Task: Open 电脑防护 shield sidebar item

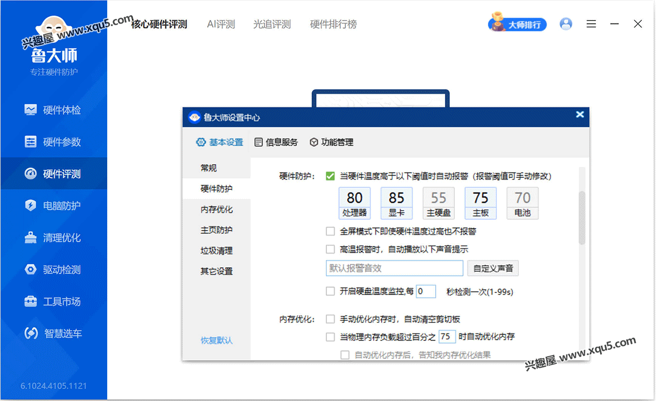Action: coord(54,206)
